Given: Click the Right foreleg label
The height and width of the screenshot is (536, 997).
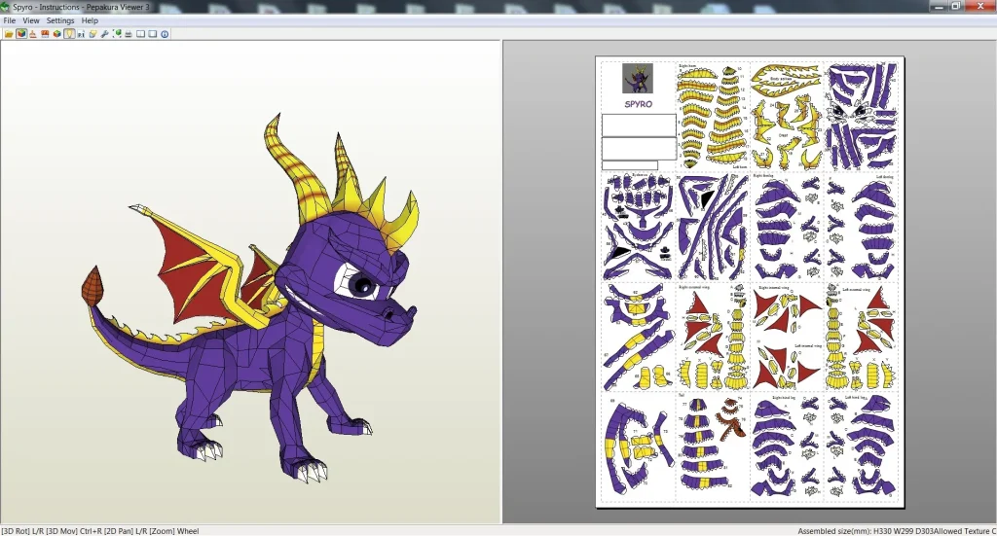Looking at the screenshot, I should (x=763, y=176).
